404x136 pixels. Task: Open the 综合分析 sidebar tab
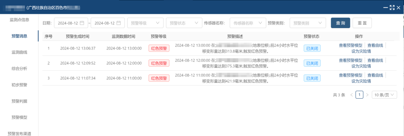(x=19, y=69)
